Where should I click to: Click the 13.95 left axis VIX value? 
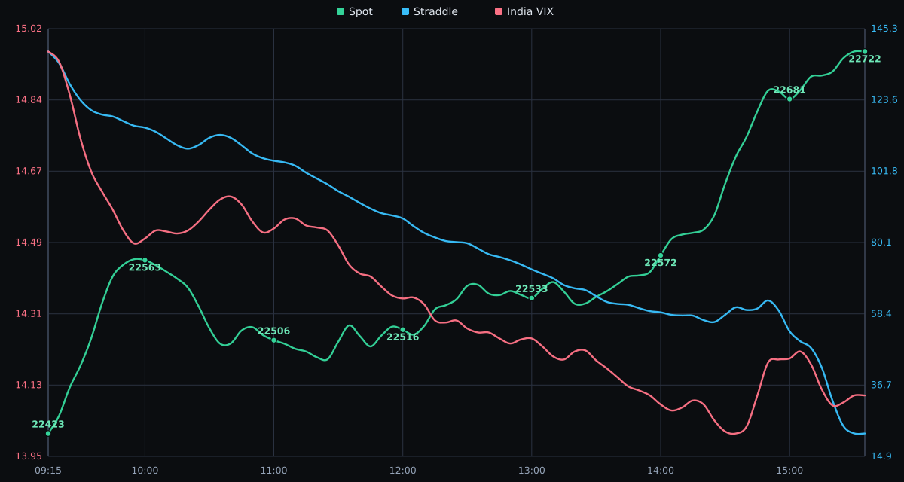[29, 456]
